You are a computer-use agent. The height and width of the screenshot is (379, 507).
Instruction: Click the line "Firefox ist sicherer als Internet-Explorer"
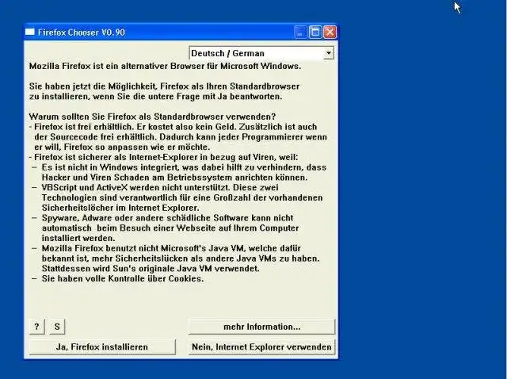(x=164, y=157)
